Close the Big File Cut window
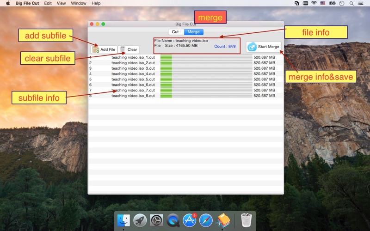Viewport: 370px width, 231px height. [92, 24]
